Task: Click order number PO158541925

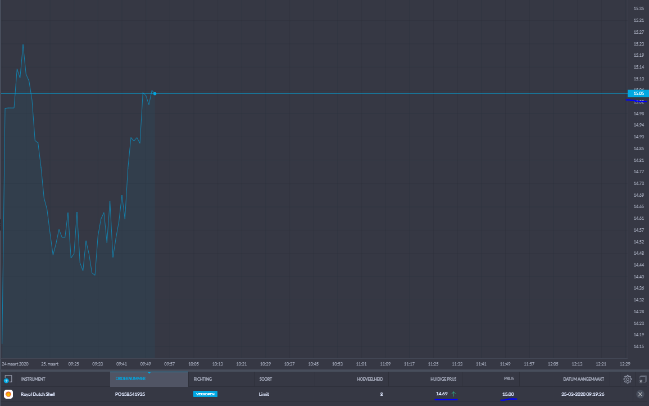Action: 130,394
